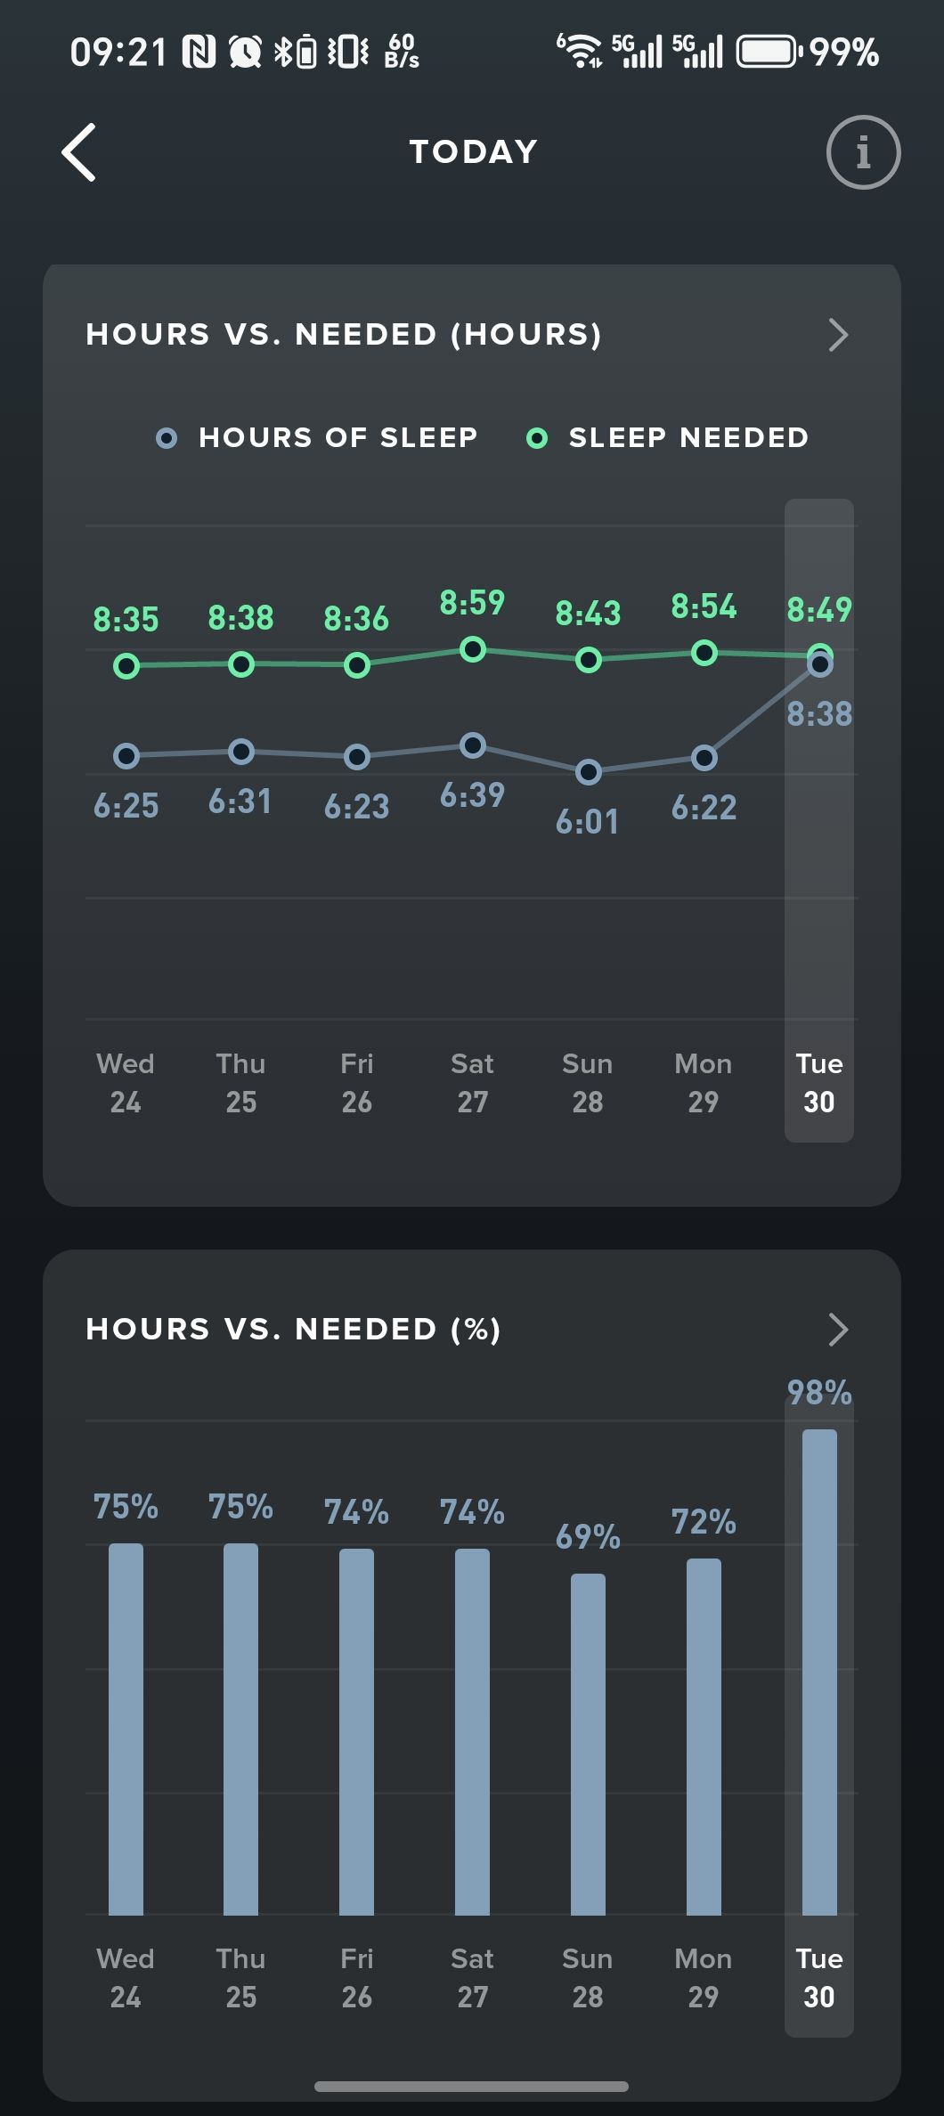This screenshot has width=944, height=2116.
Task: Tap the 69% bar for Sunday
Action: click(588, 1744)
